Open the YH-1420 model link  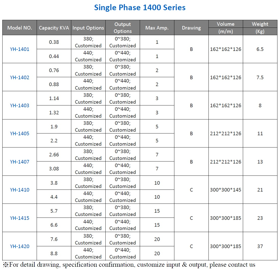20,246
